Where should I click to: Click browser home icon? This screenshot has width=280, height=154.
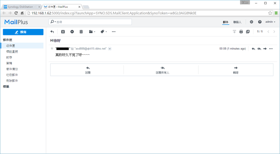pyautogui.click(x=22, y=13)
